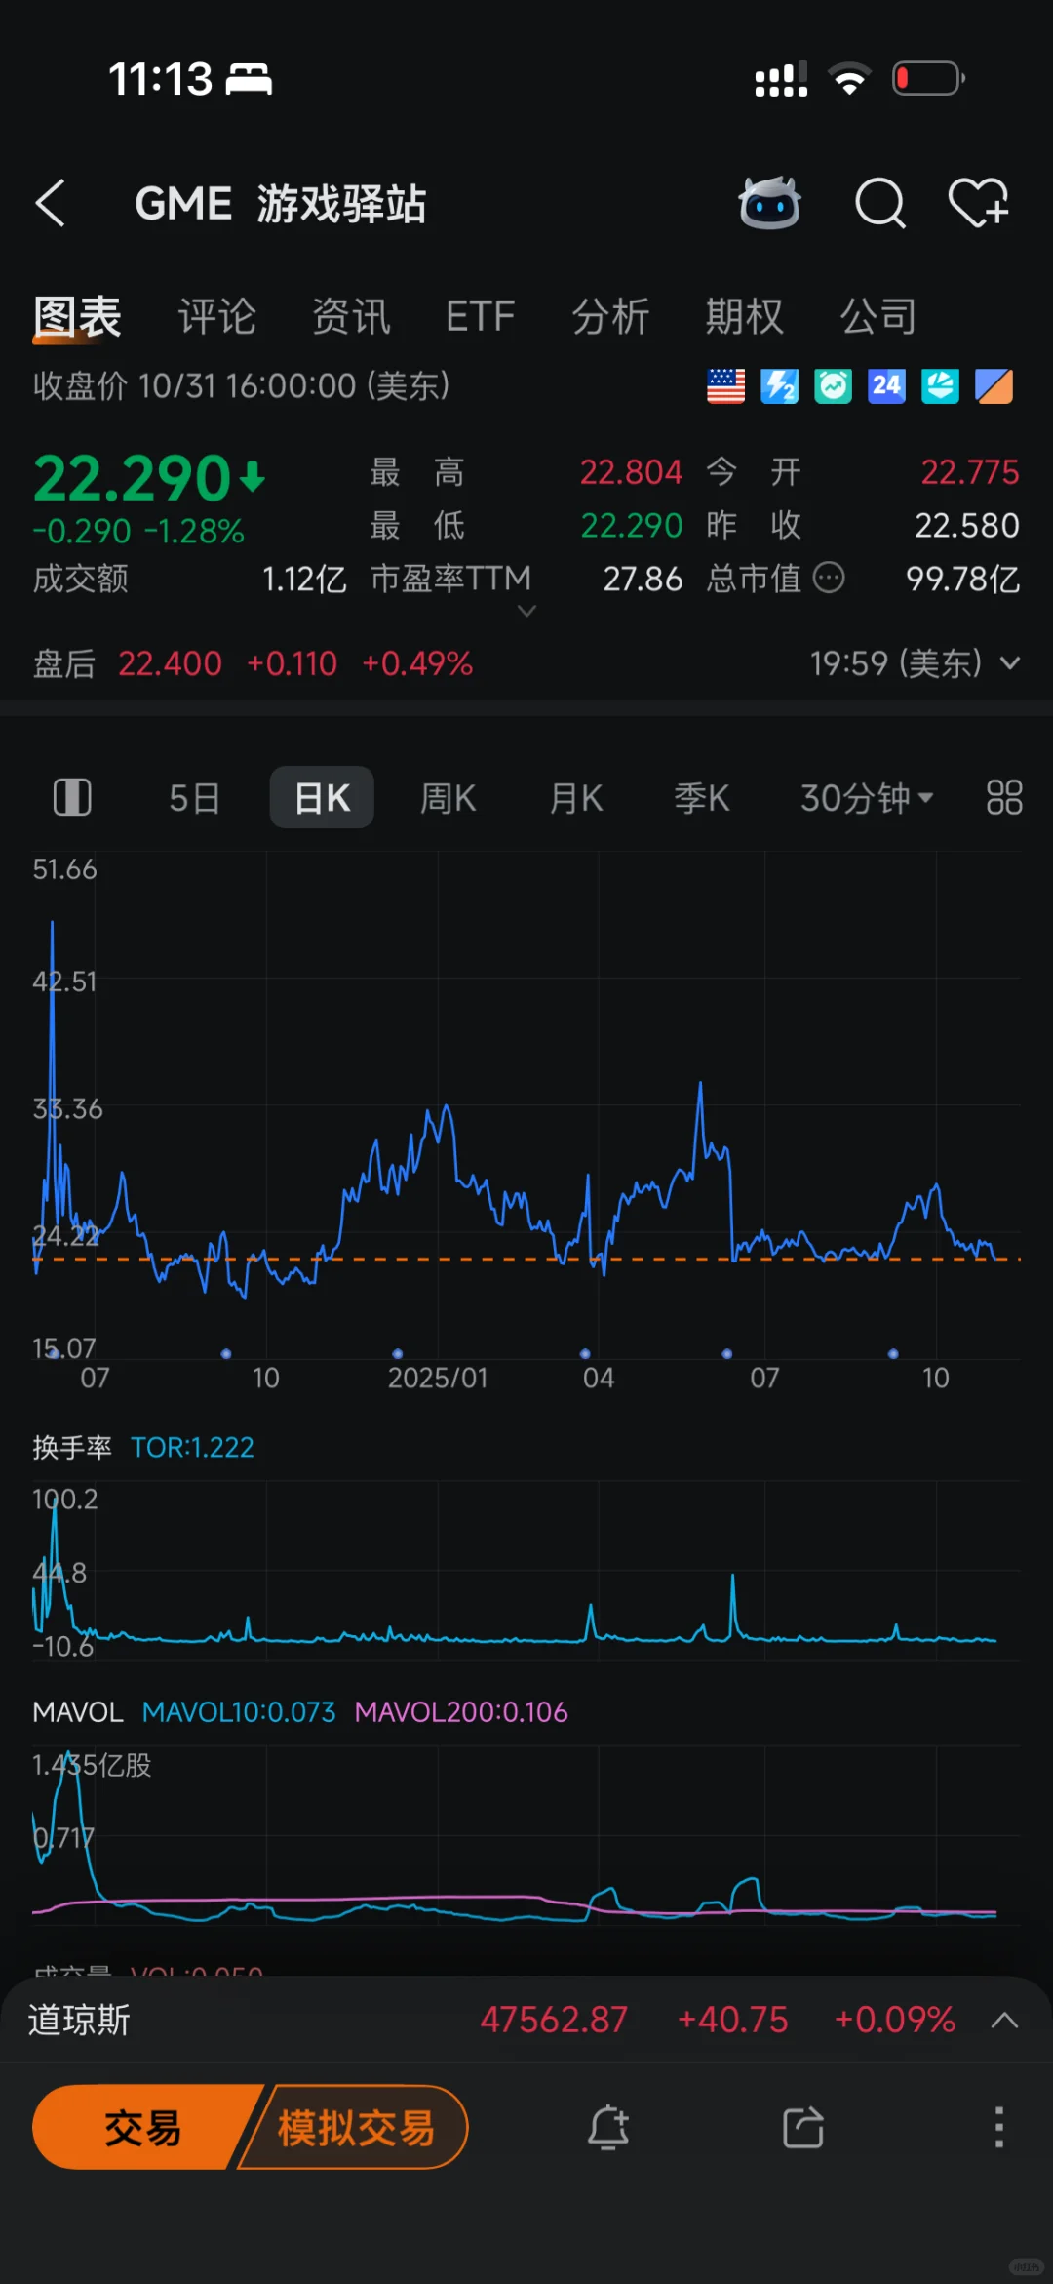Tap the battery status icon
The image size is (1053, 2284).
pos(928,78)
